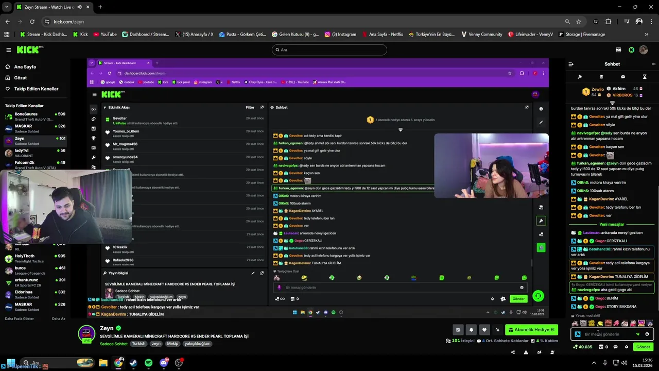Click the Ara search field
The image size is (659, 371).
pyautogui.click(x=329, y=50)
